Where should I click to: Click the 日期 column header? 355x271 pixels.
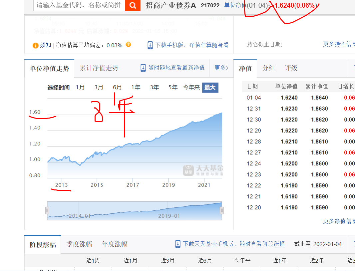[x=252, y=86]
